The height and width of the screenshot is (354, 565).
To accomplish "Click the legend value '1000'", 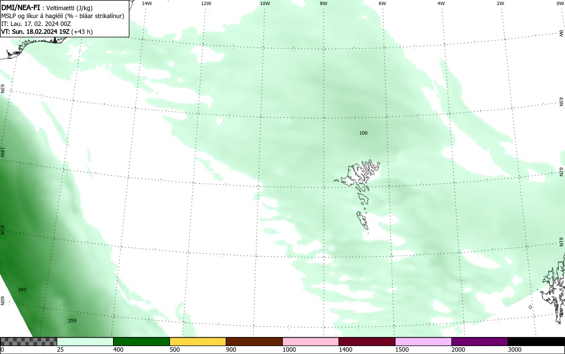I will click(x=289, y=349).
